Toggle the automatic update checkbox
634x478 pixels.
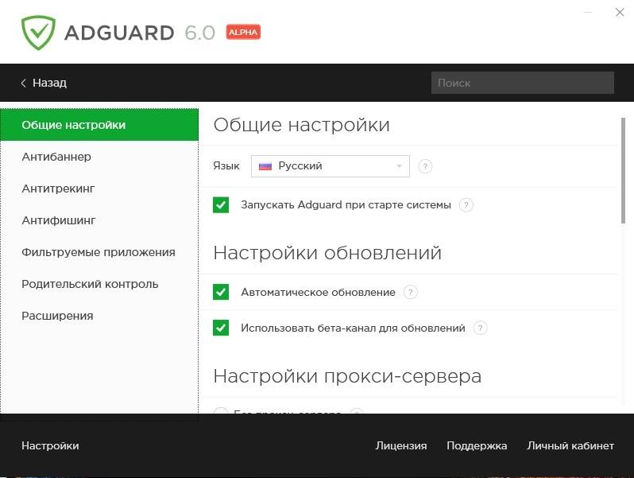pyautogui.click(x=221, y=292)
